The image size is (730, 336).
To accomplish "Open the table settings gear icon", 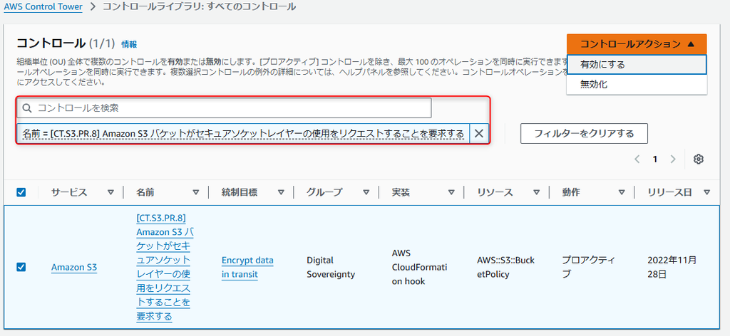I will 698,159.
